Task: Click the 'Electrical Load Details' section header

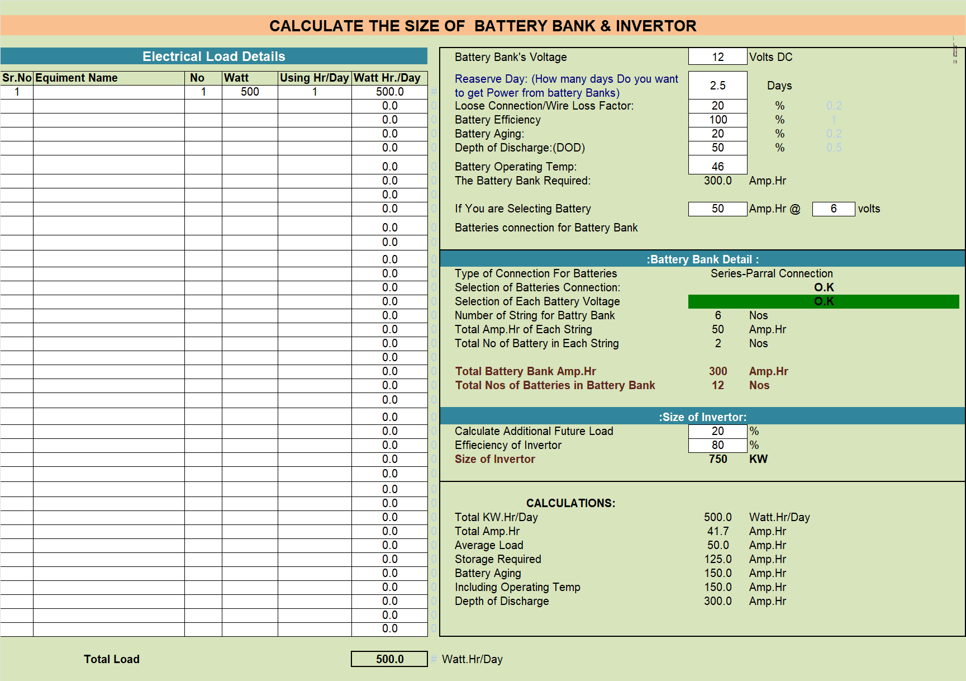Action: (x=214, y=56)
